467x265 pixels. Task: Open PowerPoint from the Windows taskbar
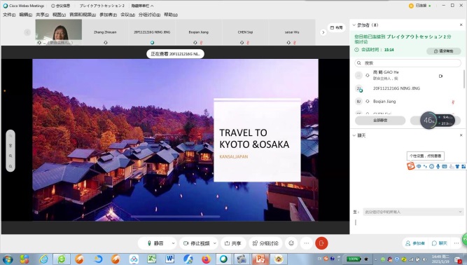[260, 259]
